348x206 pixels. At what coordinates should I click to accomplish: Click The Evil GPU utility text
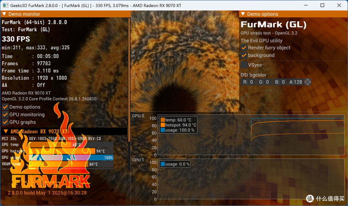[261, 41]
